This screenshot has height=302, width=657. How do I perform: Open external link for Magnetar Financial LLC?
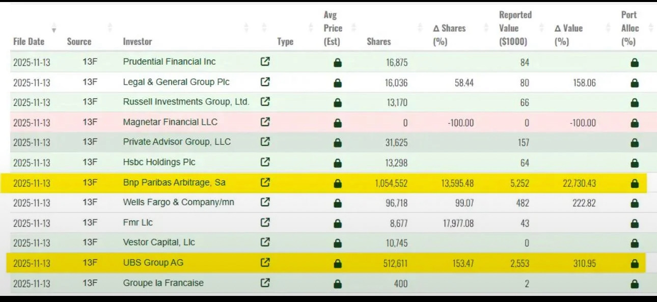(x=265, y=122)
